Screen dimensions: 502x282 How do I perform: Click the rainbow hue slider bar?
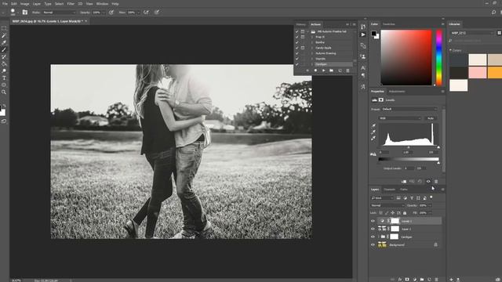coord(439,57)
